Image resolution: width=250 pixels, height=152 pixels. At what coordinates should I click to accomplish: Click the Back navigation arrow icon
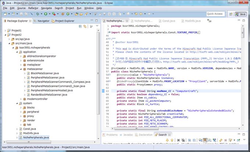pos(141,14)
